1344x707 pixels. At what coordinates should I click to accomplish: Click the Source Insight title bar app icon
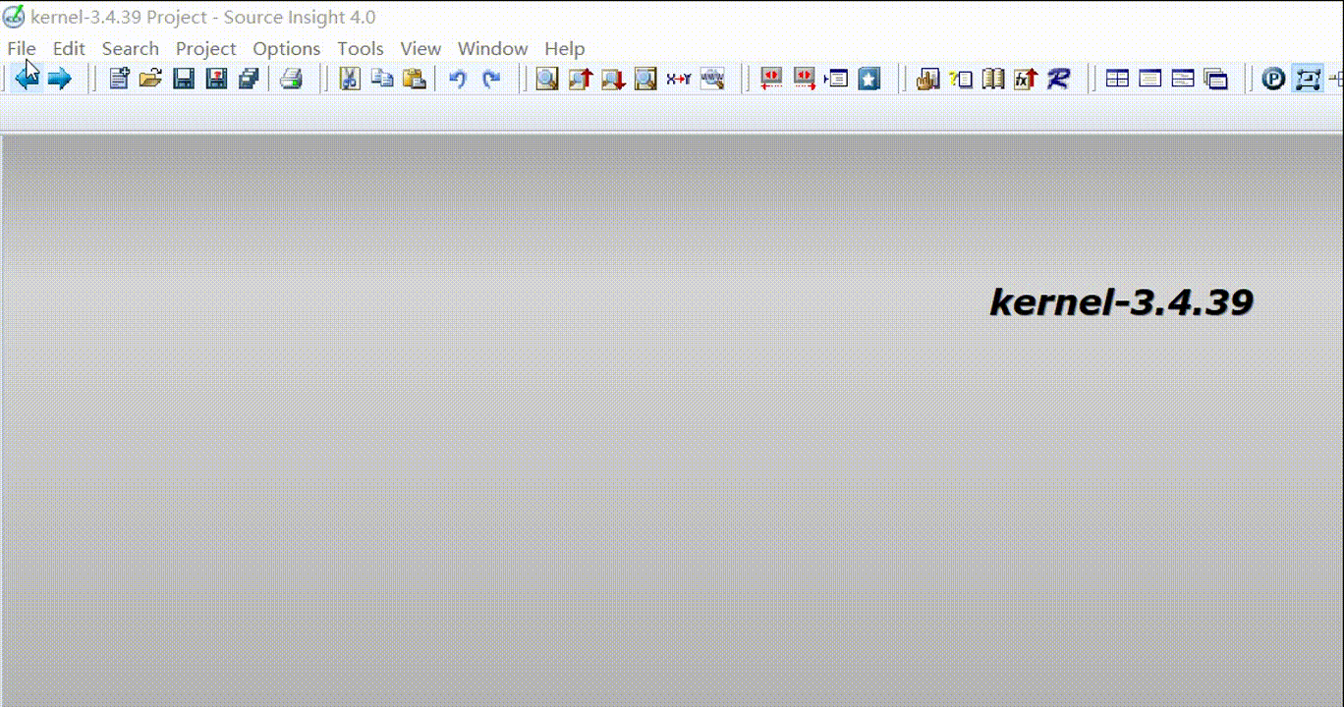(14, 17)
